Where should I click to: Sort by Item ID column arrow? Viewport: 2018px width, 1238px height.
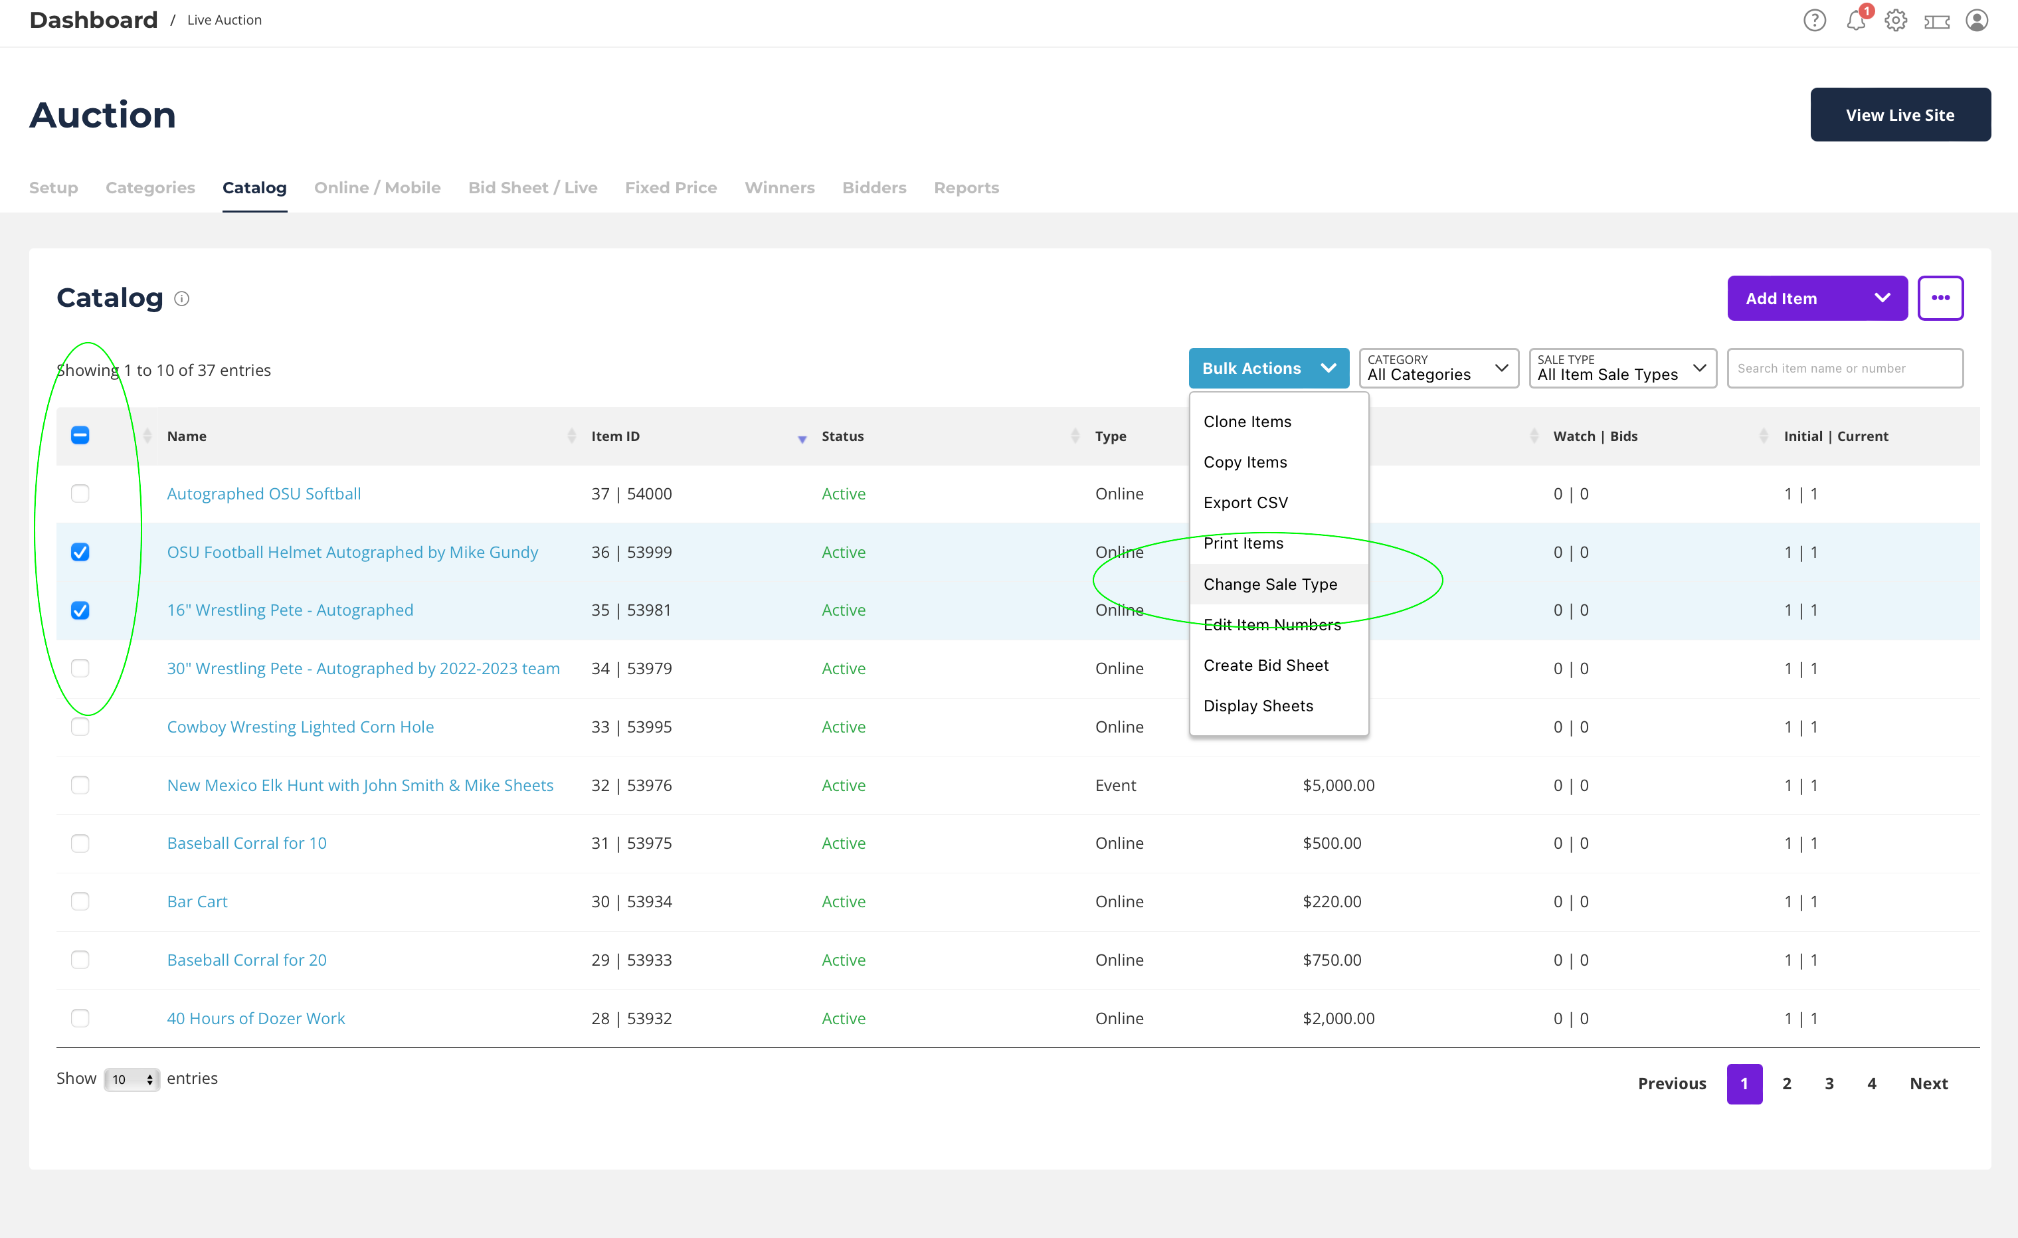click(802, 438)
